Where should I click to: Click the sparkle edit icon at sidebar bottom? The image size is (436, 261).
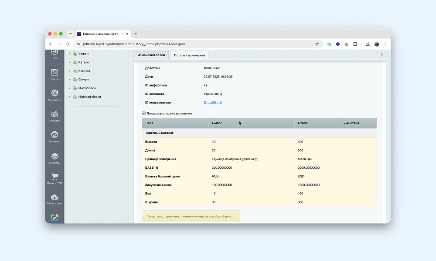coord(55,217)
